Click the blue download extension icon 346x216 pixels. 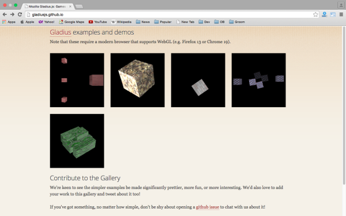pyautogui.click(x=324, y=14)
